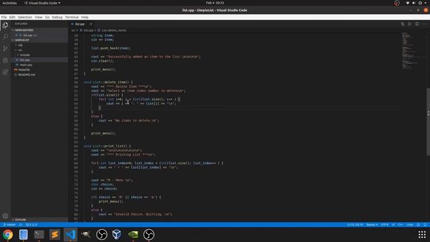Click the Activities button

[x=9, y=3]
